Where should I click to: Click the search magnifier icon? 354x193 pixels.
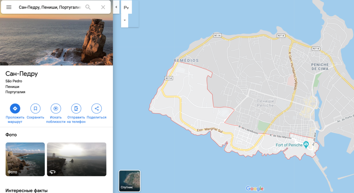[x=88, y=7]
